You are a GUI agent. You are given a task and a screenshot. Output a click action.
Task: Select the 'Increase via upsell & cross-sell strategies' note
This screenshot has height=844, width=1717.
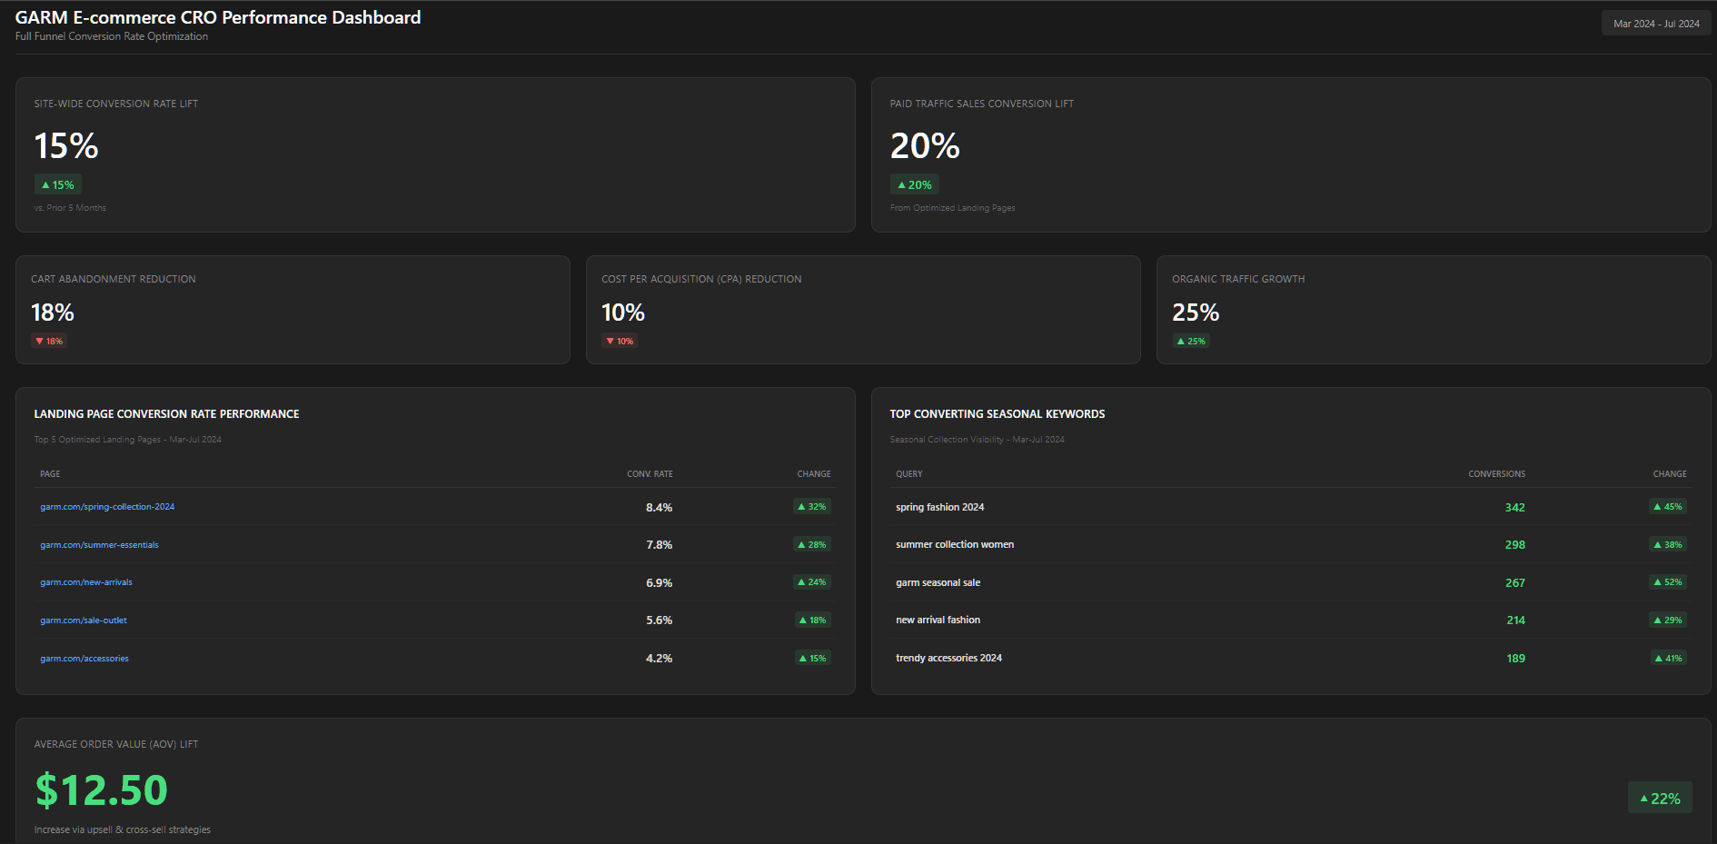click(x=123, y=829)
